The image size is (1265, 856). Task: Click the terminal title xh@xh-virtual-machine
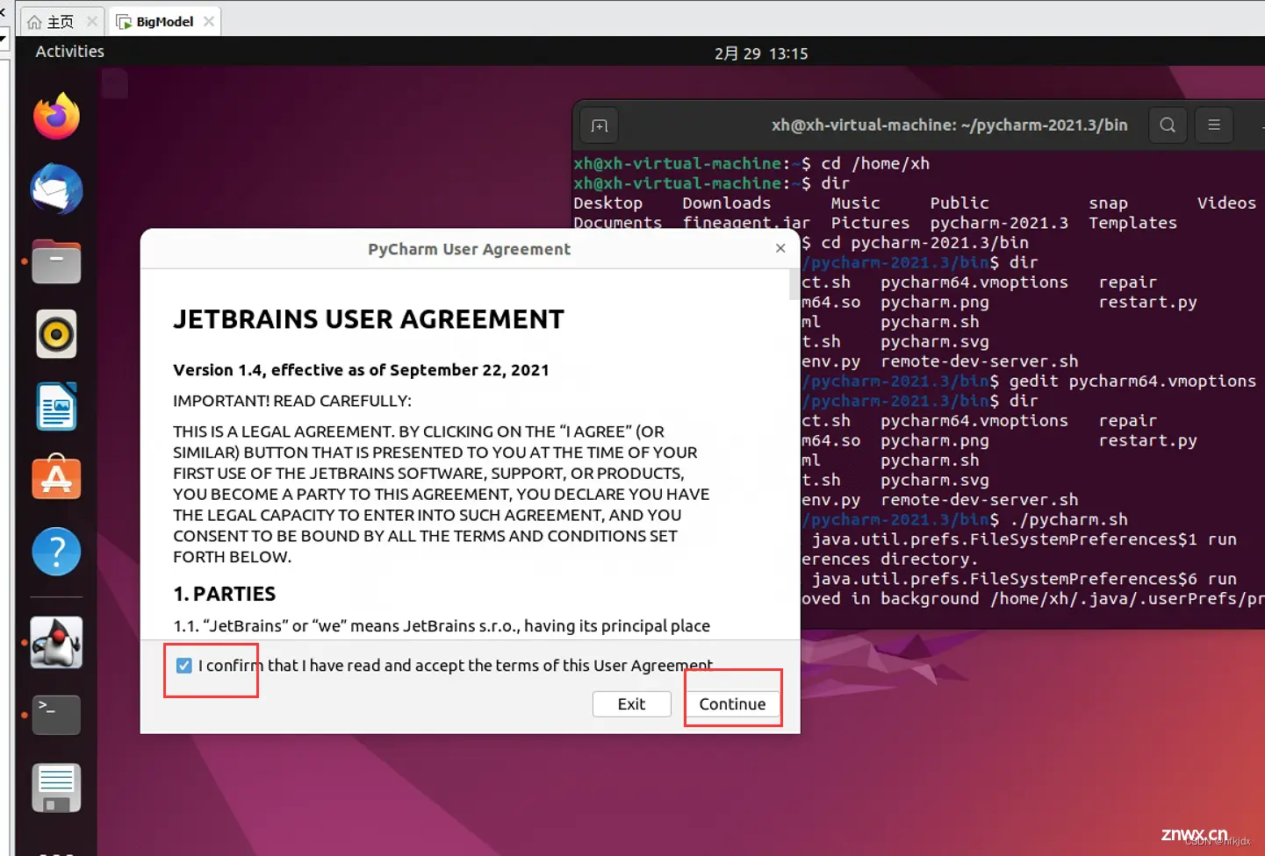pyautogui.click(x=950, y=125)
